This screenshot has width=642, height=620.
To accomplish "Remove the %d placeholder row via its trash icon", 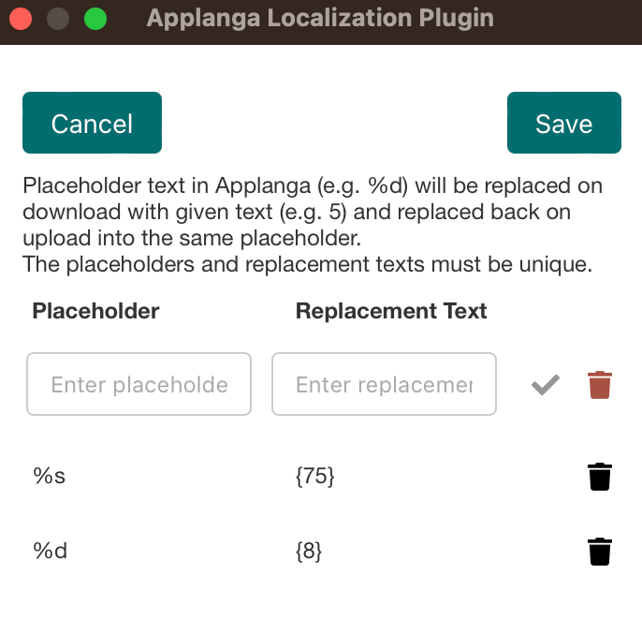I will (x=600, y=552).
